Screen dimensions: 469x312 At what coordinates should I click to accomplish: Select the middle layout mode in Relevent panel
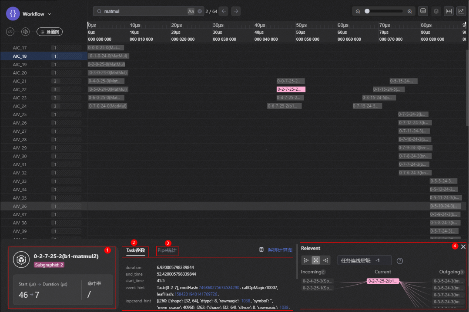coord(316,260)
